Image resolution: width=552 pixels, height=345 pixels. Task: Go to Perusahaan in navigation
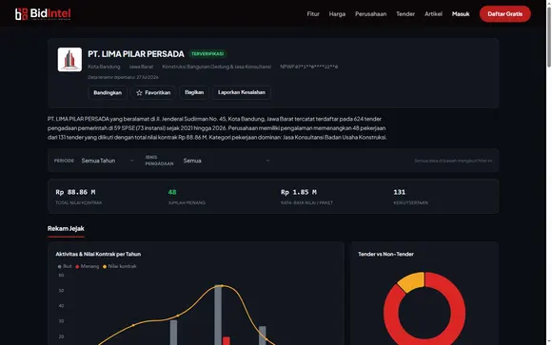(371, 14)
